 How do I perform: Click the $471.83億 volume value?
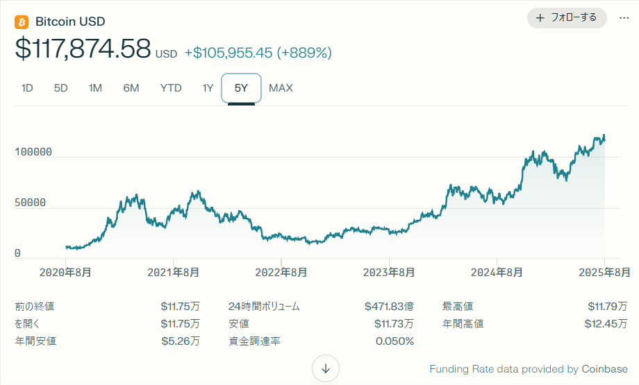tap(389, 306)
